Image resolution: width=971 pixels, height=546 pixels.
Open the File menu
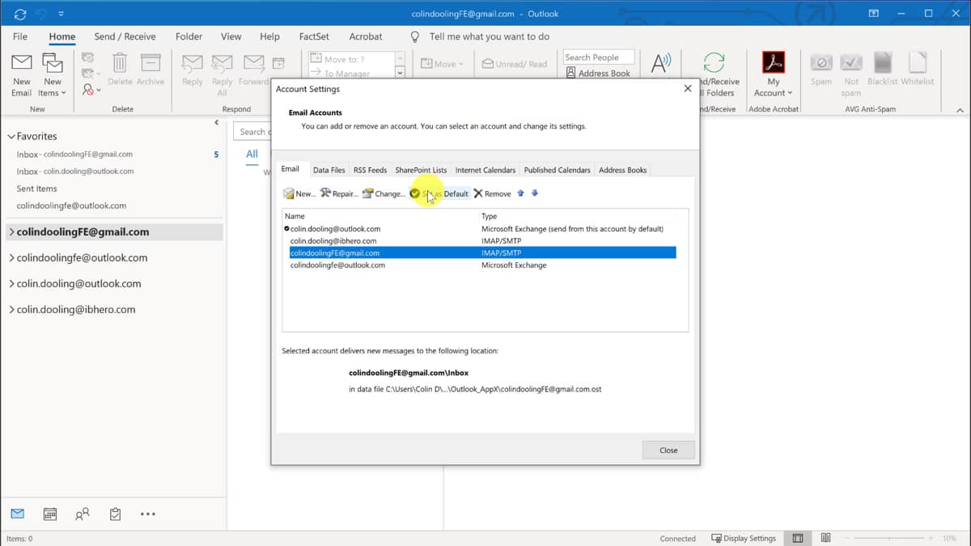click(x=20, y=36)
